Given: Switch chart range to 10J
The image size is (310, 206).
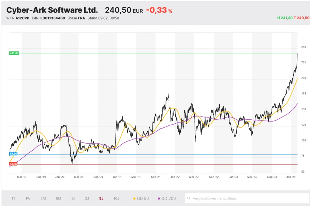Looking at the screenshot, I should 116,198.
